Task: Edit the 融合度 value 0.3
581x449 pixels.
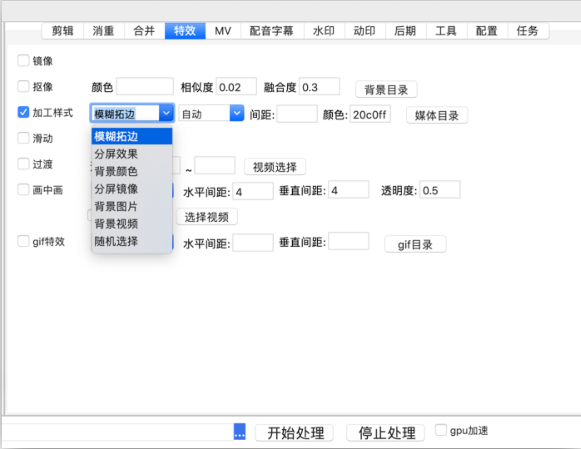Action: pos(320,87)
